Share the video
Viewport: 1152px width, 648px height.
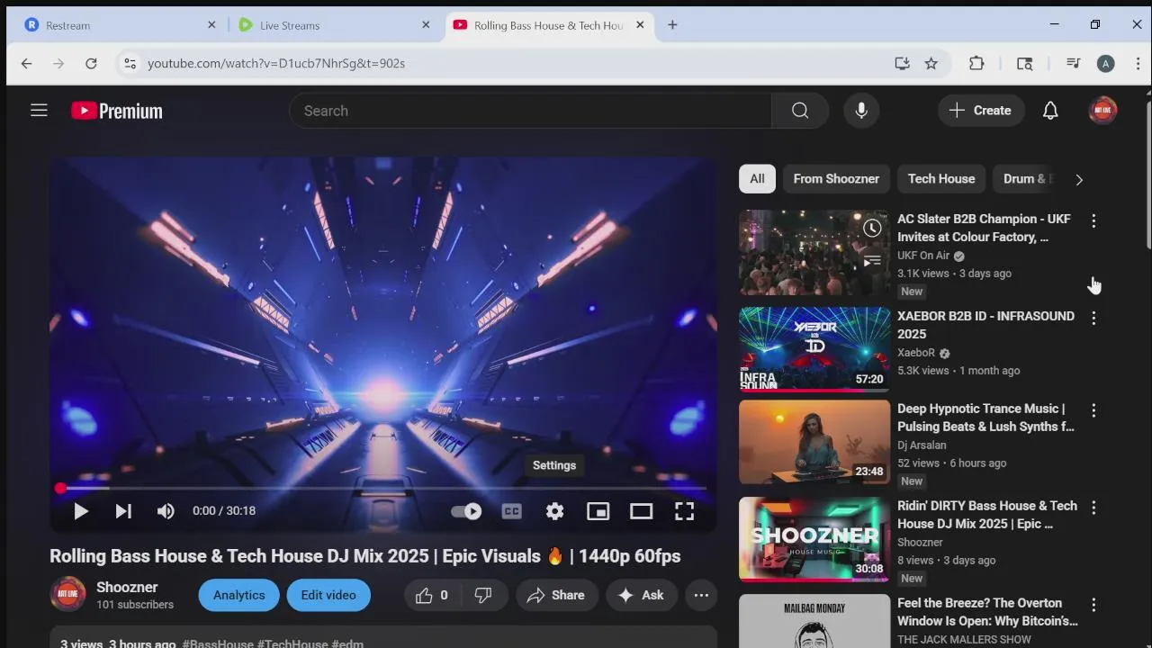pyautogui.click(x=556, y=595)
